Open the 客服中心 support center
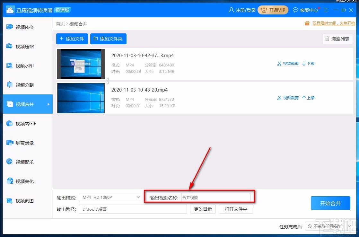 coord(305,10)
